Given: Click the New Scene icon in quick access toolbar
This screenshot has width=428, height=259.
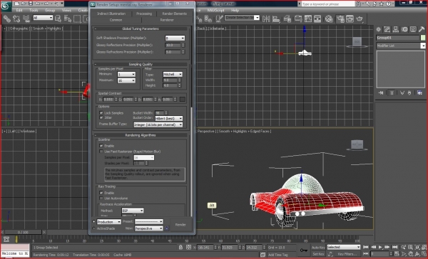Looking at the screenshot, I should [x=17, y=4].
